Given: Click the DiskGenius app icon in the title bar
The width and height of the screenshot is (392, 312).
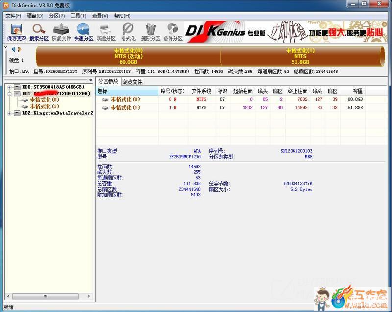Looking at the screenshot, I should [x=5, y=5].
